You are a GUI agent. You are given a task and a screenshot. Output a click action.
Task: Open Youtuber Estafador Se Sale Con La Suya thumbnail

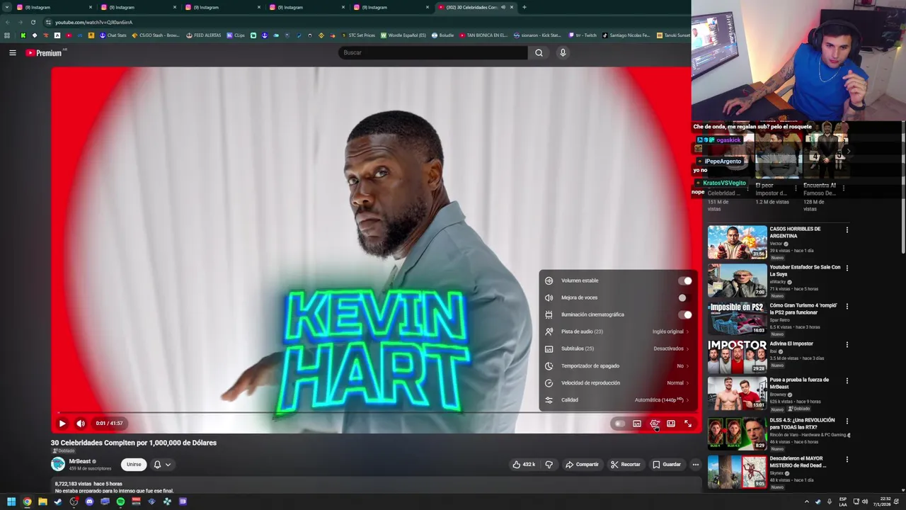[737, 280]
